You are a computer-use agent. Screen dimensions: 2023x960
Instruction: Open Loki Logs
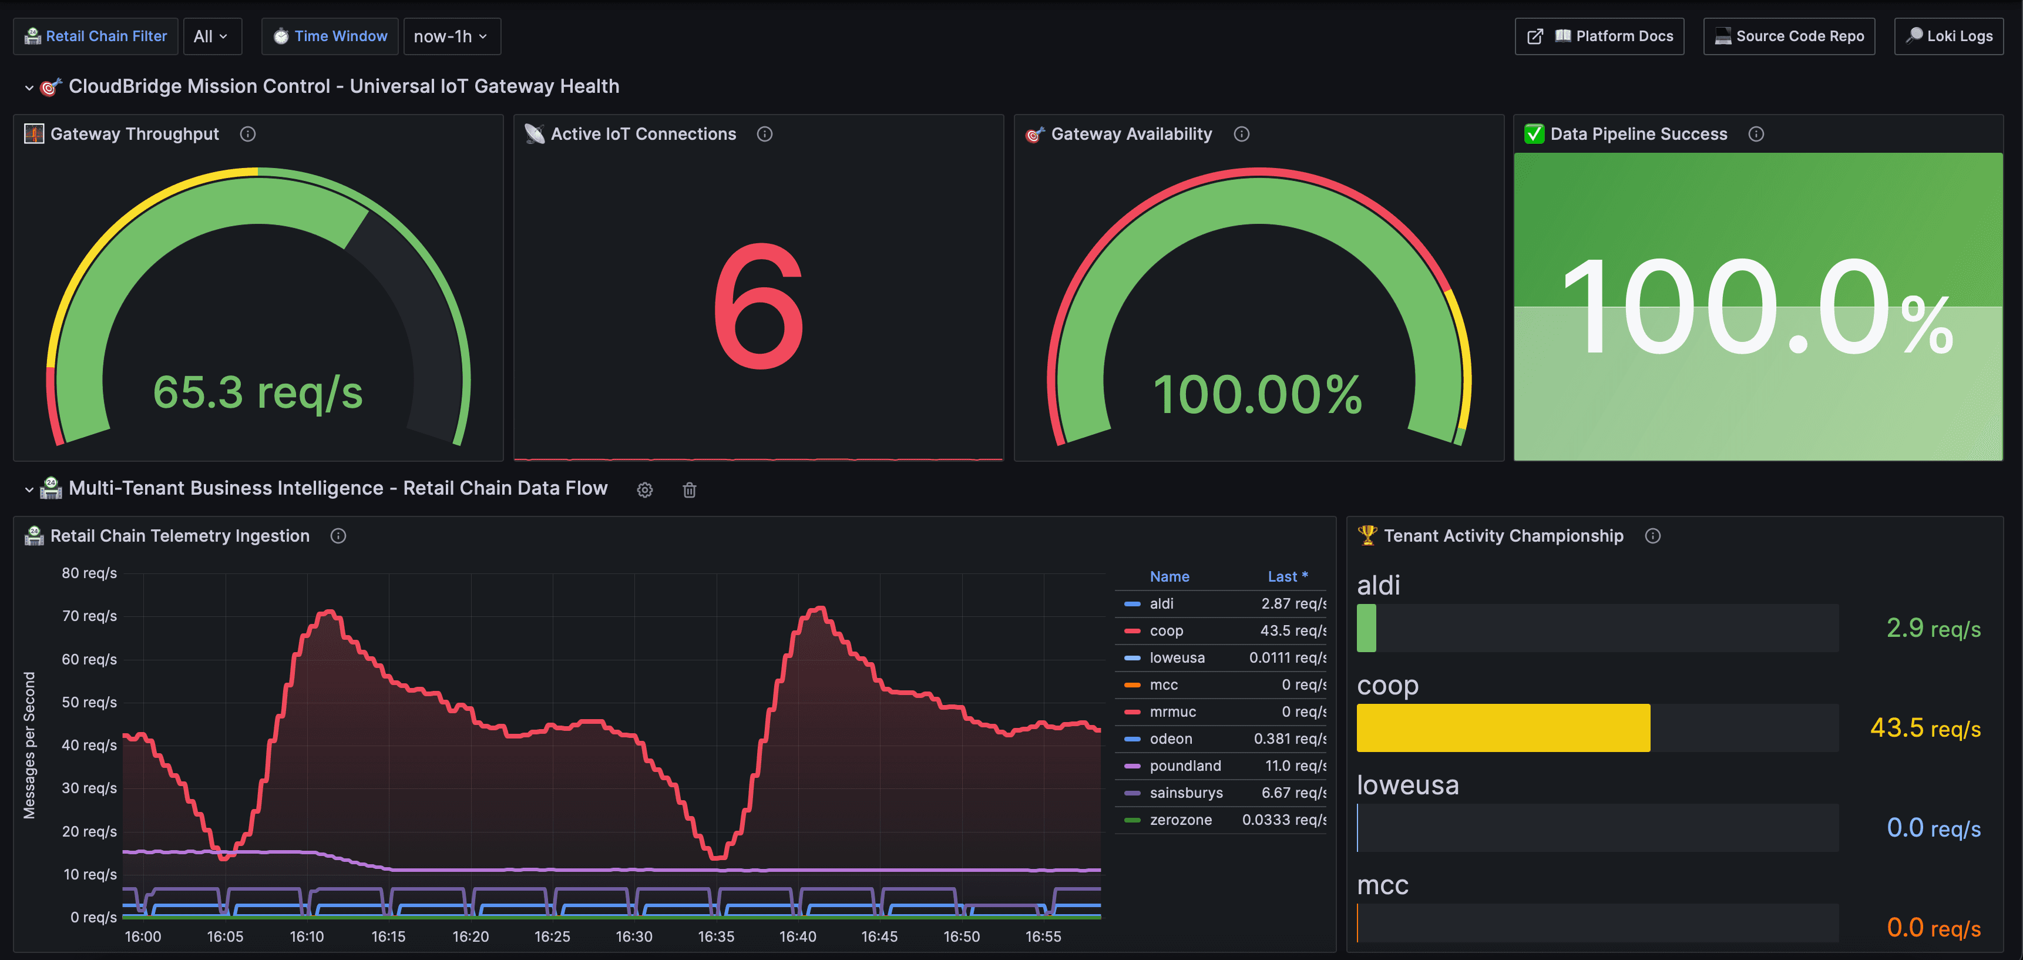click(x=1949, y=35)
